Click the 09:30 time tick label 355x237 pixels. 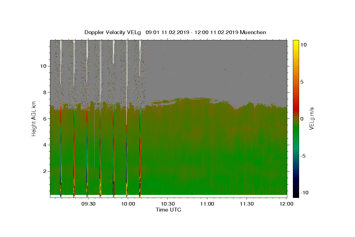(88, 204)
